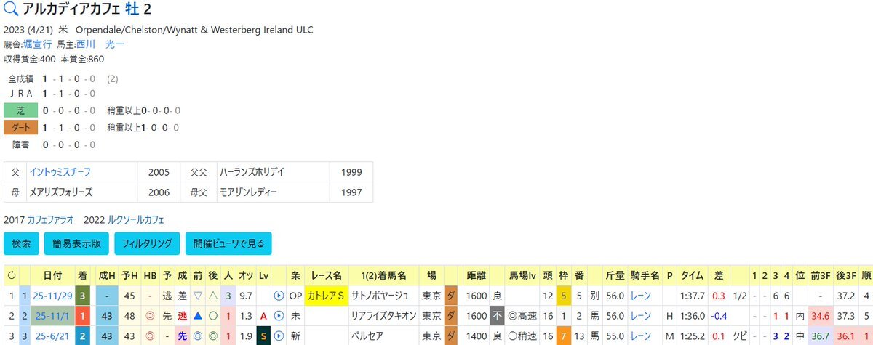
Task: Open race date 25-11/1 link
Action: 52,317
